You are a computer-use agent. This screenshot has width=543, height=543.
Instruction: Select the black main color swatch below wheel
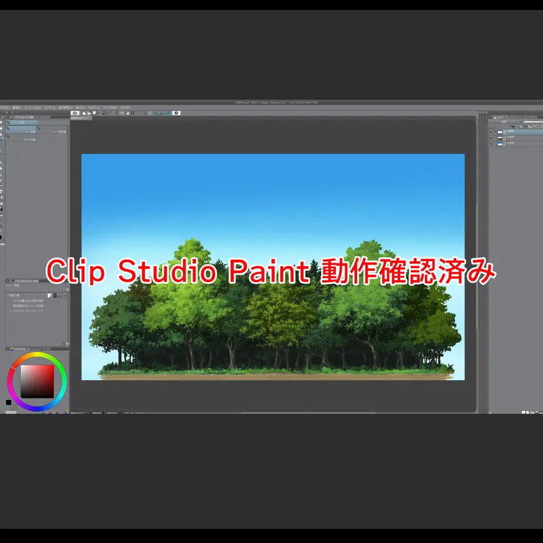[8, 403]
